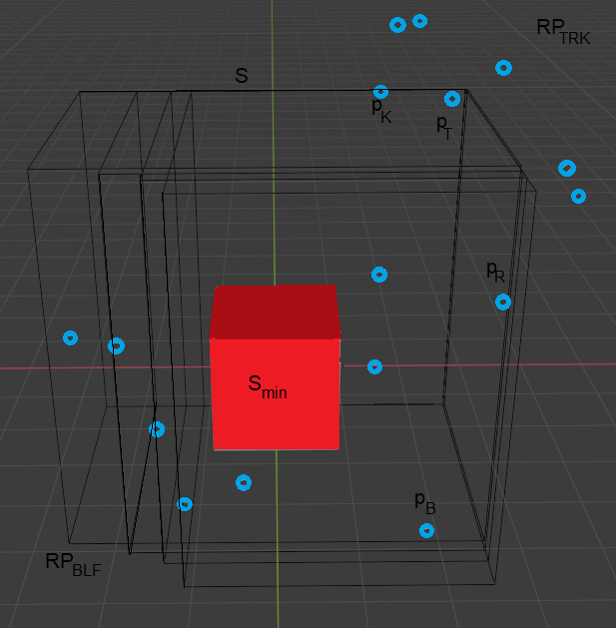Click the p K text label
The image size is (616, 628).
[x=381, y=111]
